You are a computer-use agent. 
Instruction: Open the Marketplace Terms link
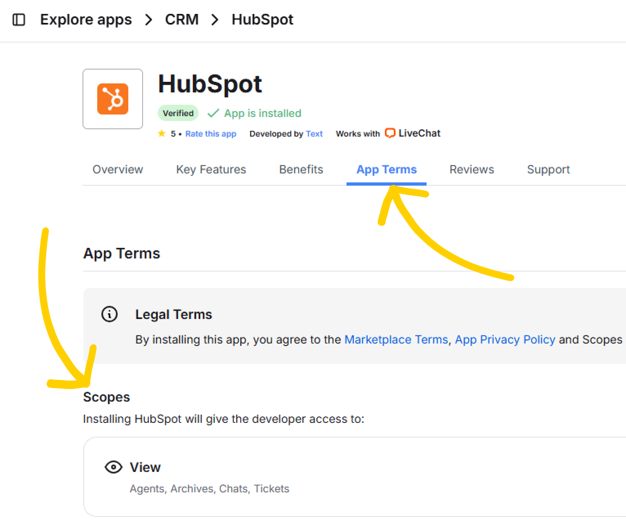(x=396, y=339)
